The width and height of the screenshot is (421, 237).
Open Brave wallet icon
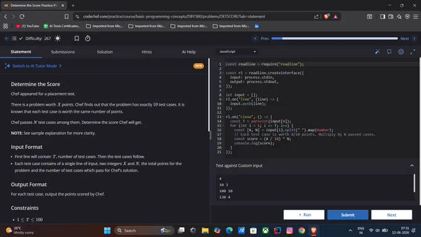coord(391,17)
